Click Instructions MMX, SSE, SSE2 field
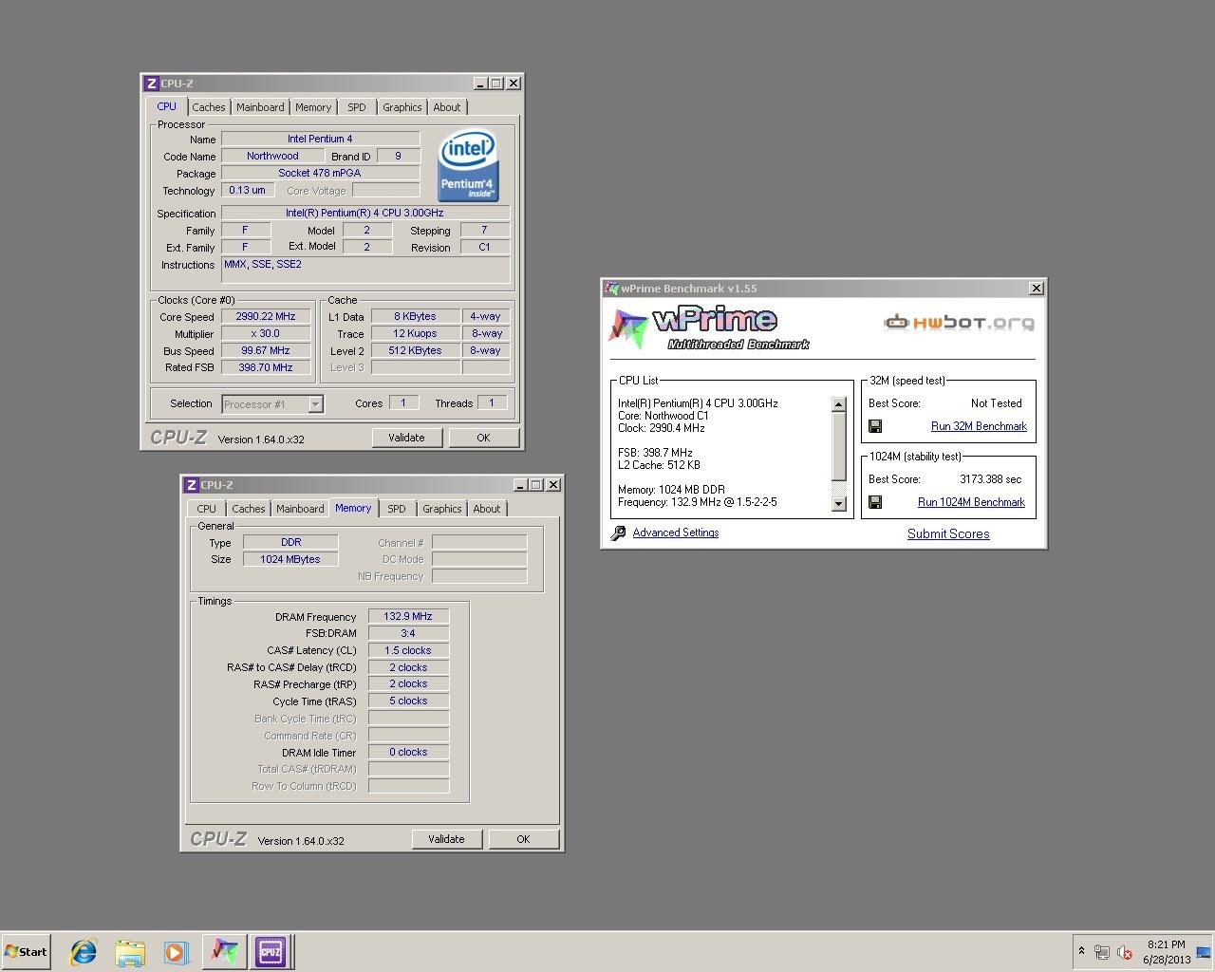 (x=365, y=270)
